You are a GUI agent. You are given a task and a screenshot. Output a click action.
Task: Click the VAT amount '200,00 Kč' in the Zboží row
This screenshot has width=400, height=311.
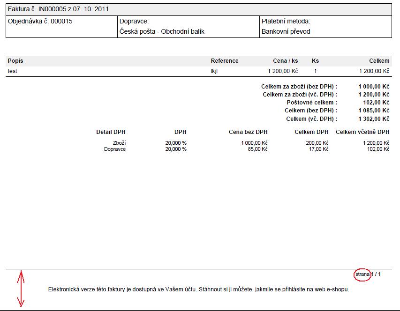[x=317, y=143]
